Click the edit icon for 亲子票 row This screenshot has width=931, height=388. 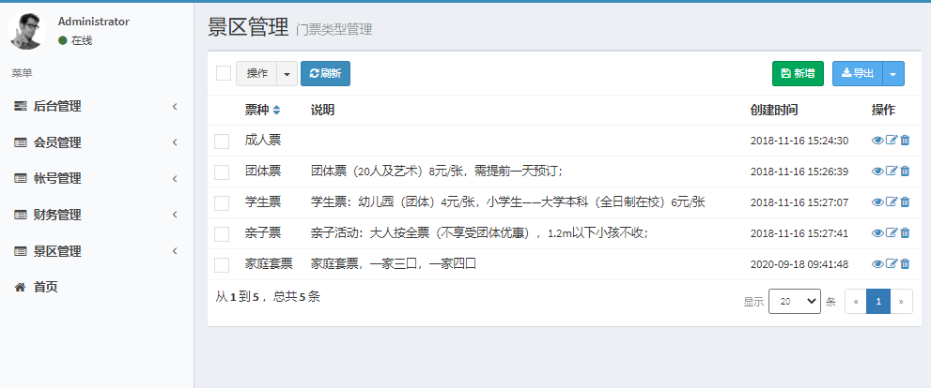[x=892, y=233]
